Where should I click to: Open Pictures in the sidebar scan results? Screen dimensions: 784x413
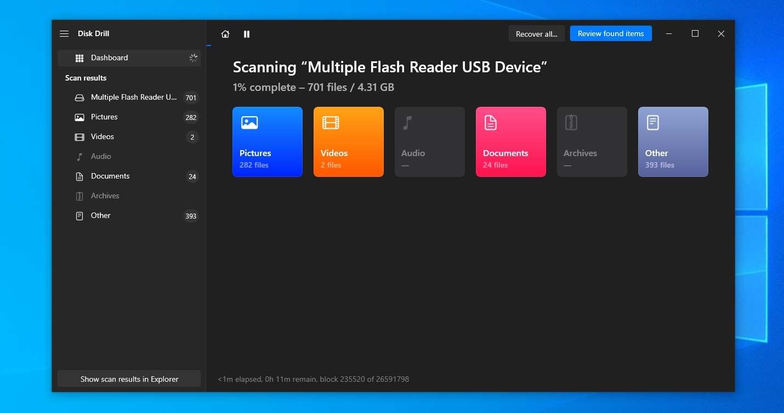point(129,117)
